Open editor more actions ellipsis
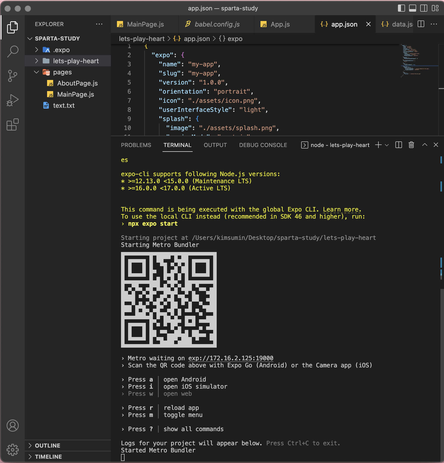Image resolution: width=444 pixels, height=463 pixels. (434, 24)
